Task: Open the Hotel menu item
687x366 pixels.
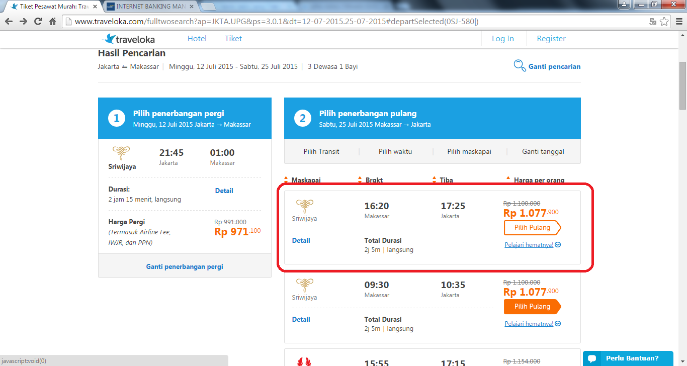Action: coord(197,39)
